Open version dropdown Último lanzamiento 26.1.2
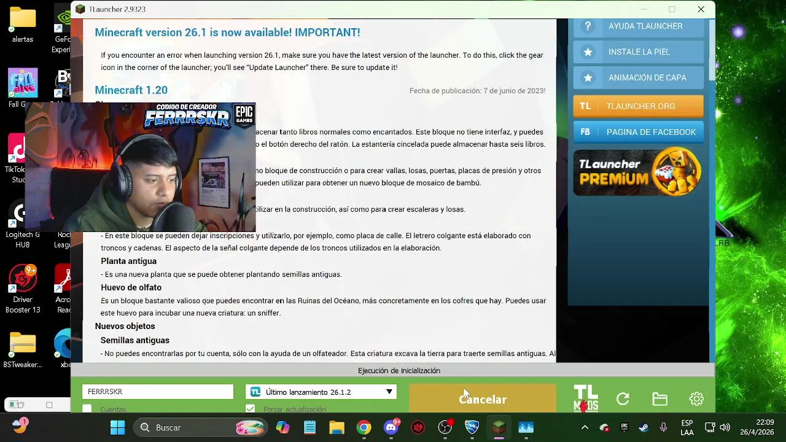This screenshot has height=442, width=786. tap(321, 392)
